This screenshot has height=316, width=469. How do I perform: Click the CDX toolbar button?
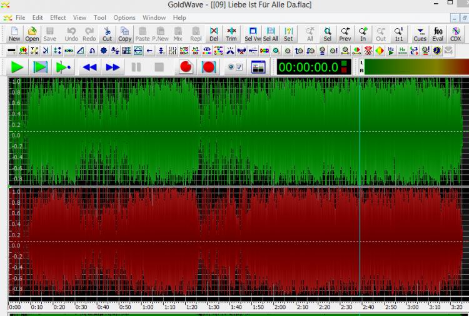[455, 34]
